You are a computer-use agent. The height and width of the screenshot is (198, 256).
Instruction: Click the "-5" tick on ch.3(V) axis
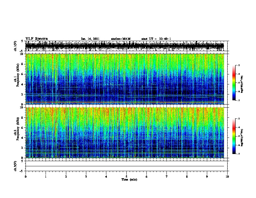coord(22,171)
